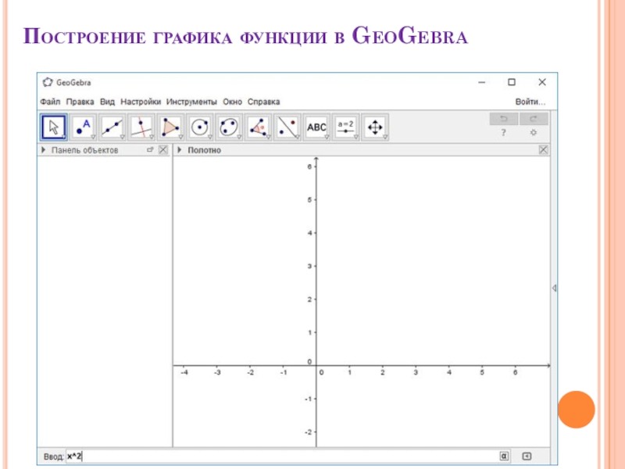
Task: Select the ABC text tool
Action: coord(316,127)
